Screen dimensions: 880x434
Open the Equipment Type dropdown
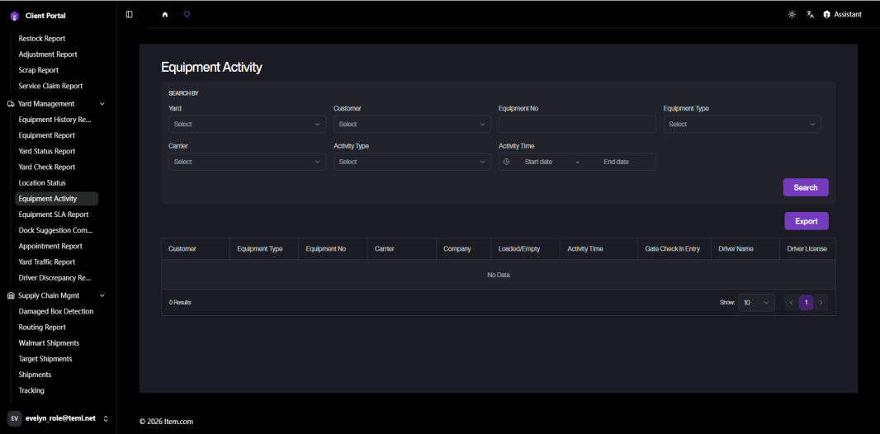point(742,124)
